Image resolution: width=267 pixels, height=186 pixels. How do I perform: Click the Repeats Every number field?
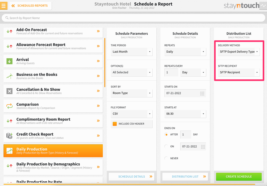point(171,72)
